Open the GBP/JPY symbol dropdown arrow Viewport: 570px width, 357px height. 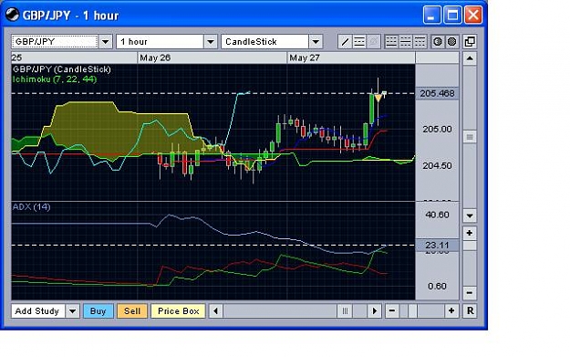point(106,42)
